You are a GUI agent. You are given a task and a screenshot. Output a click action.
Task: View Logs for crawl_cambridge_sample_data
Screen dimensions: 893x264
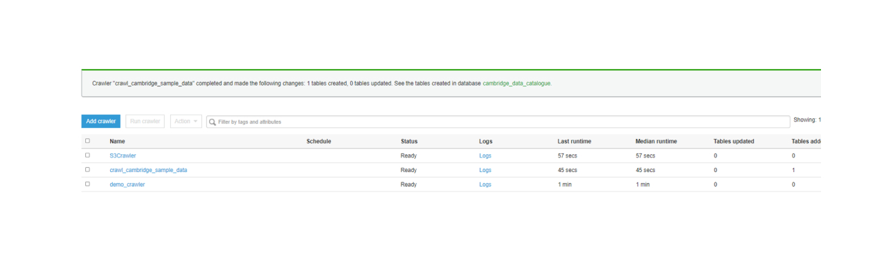[x=485, y=170]
